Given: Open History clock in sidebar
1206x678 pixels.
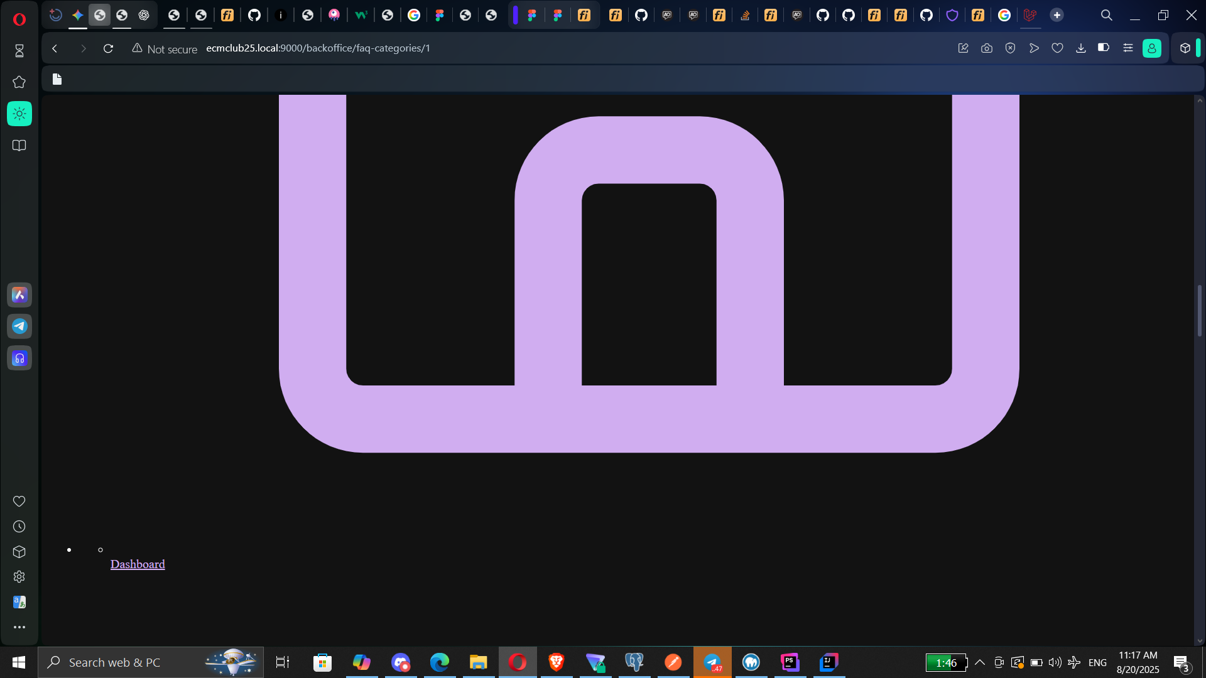Looking at the screenshot, I should click(19, 527).
